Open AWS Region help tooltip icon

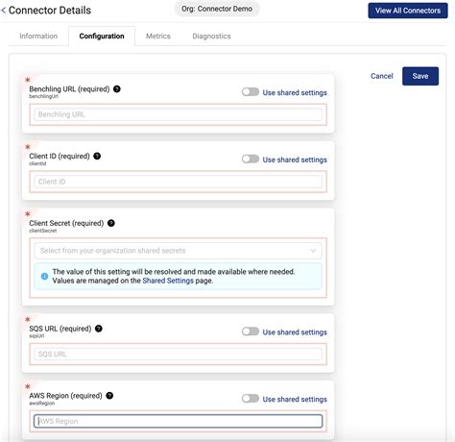tap(109, 396)
